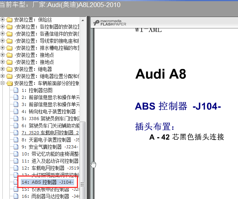Viewport: 238px width, 199px height.
Task: Click the Macromedia FlashPaper logo
Action: tap(109, 23)
